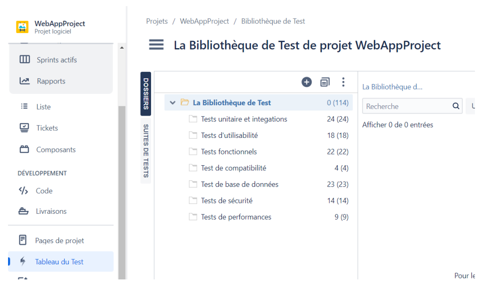Open Livraisons in the sidebar
This screenshot has width=500, height=295.
(x=51, y=211)
